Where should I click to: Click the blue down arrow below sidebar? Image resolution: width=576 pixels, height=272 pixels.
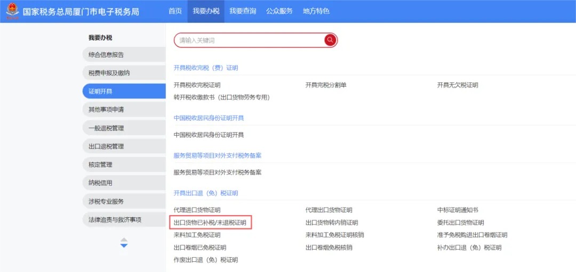click(124, 245)
